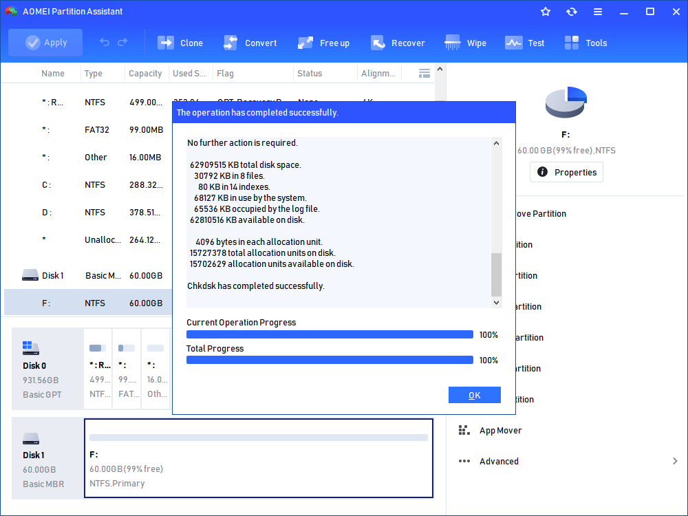Select the recovery partition block on Disk 0
This screenshot has width=688, height=516.
point(98,369)
